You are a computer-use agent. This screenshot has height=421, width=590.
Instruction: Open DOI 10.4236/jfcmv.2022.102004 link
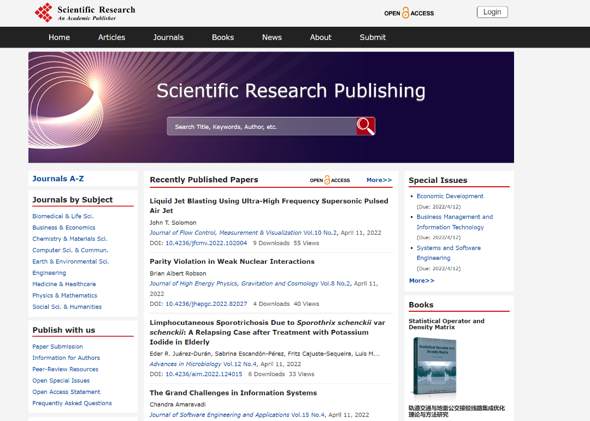click(x=206, y=243)
